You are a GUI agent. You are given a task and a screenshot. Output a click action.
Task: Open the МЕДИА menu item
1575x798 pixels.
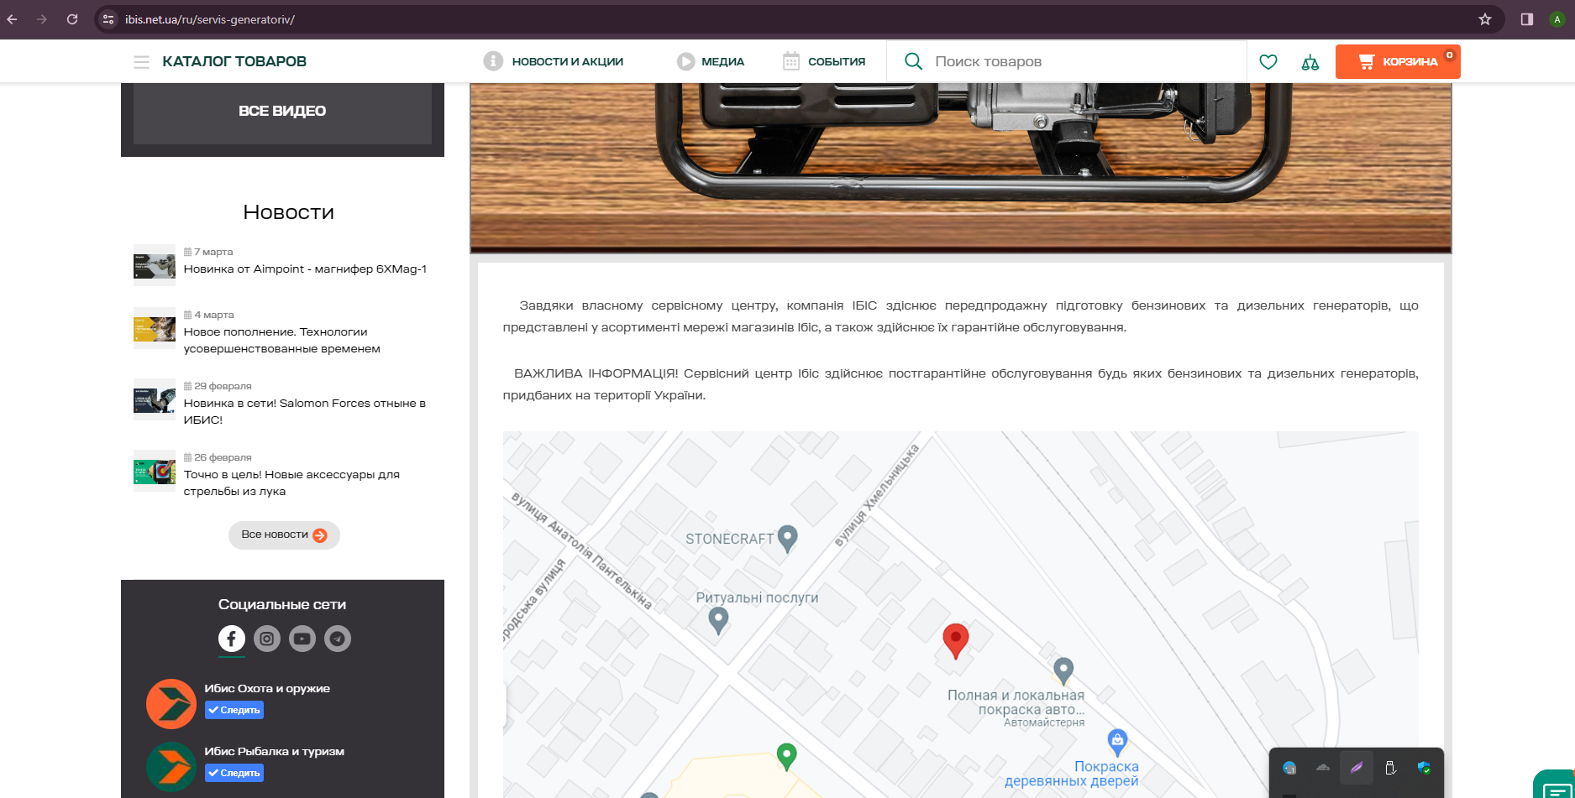pos(711,61)
